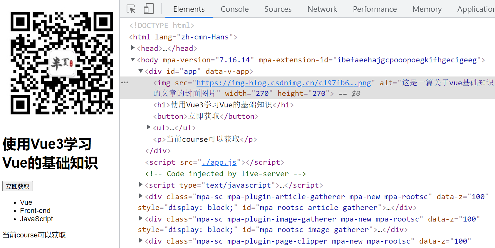Click the 'Front-end' list item on page
This screenshot has height=248, width=495.
tap(35, 211)
